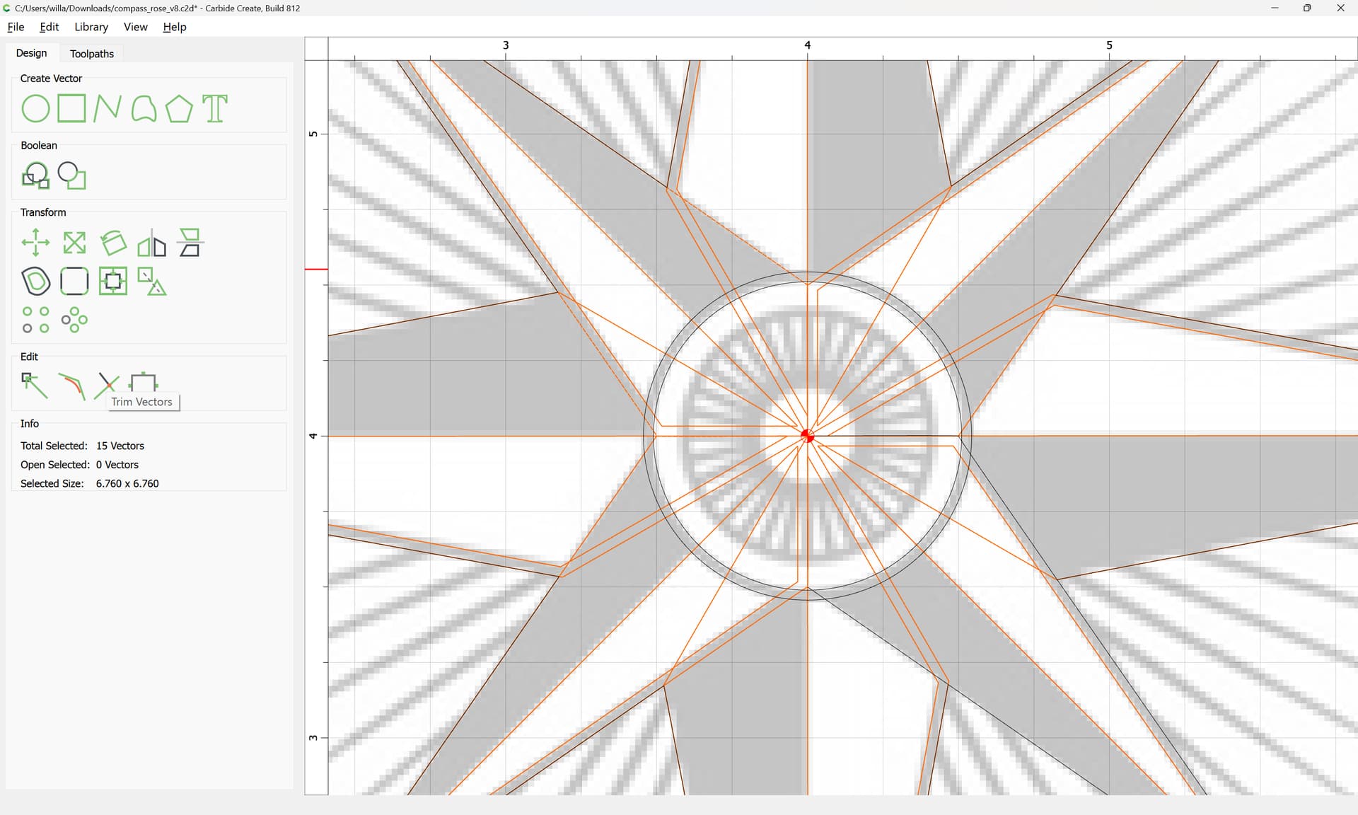Screen dimensions: 1358x815
Task: Open the View menu
Action: click(x=135, y=27)
